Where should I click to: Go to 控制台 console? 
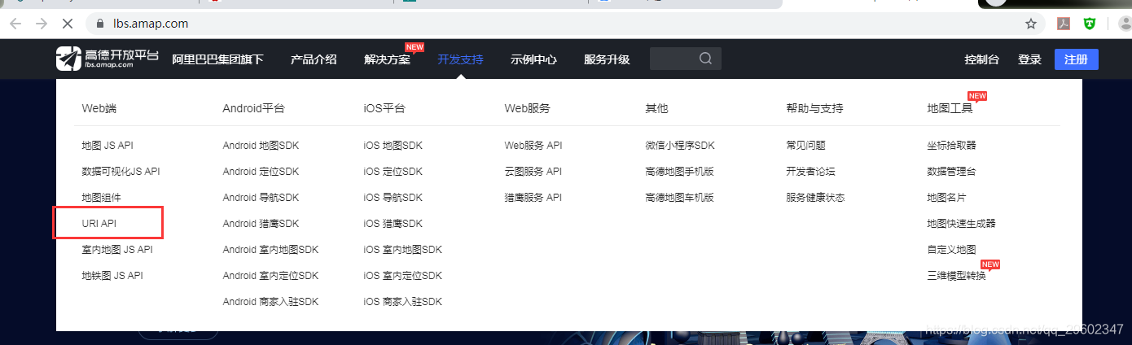pos(981,59)
